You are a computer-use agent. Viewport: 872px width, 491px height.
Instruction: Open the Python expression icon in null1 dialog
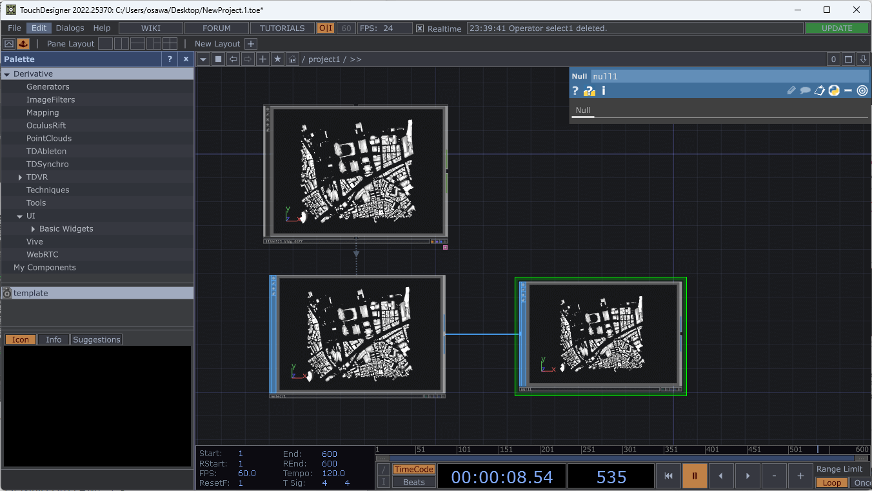(834, 90)
